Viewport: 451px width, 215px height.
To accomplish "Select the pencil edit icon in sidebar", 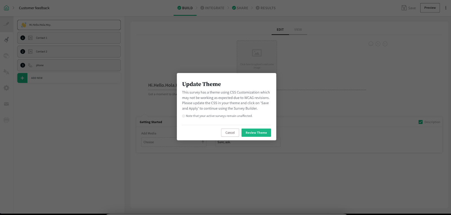I will click(x=6, y=24).
